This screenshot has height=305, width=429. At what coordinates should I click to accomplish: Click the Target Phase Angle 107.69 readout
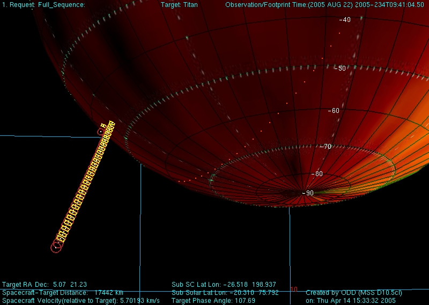point(213,301)
